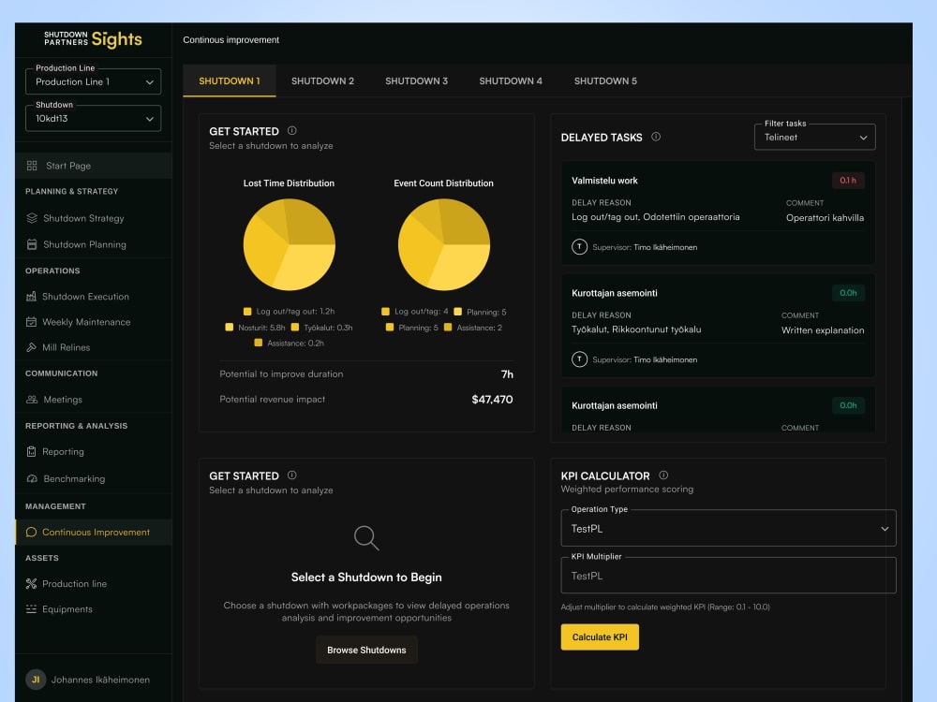Click info icon beside bottom Get Started

tap(291, 475)
